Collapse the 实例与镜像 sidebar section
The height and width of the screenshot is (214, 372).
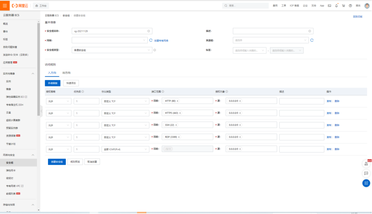tap(33, 74)
